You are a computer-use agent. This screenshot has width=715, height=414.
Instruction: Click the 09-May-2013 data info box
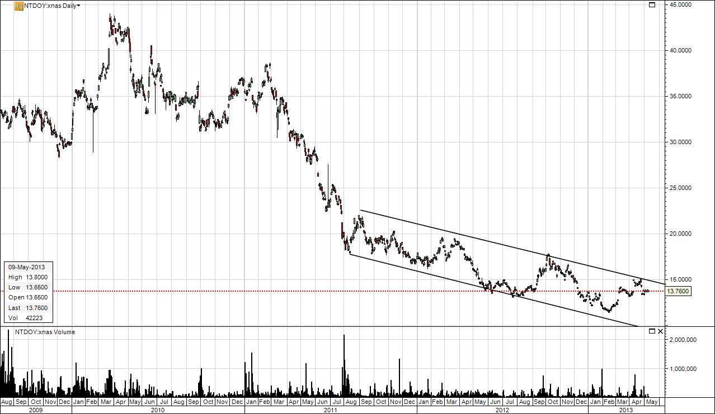(x=28, y=292)
